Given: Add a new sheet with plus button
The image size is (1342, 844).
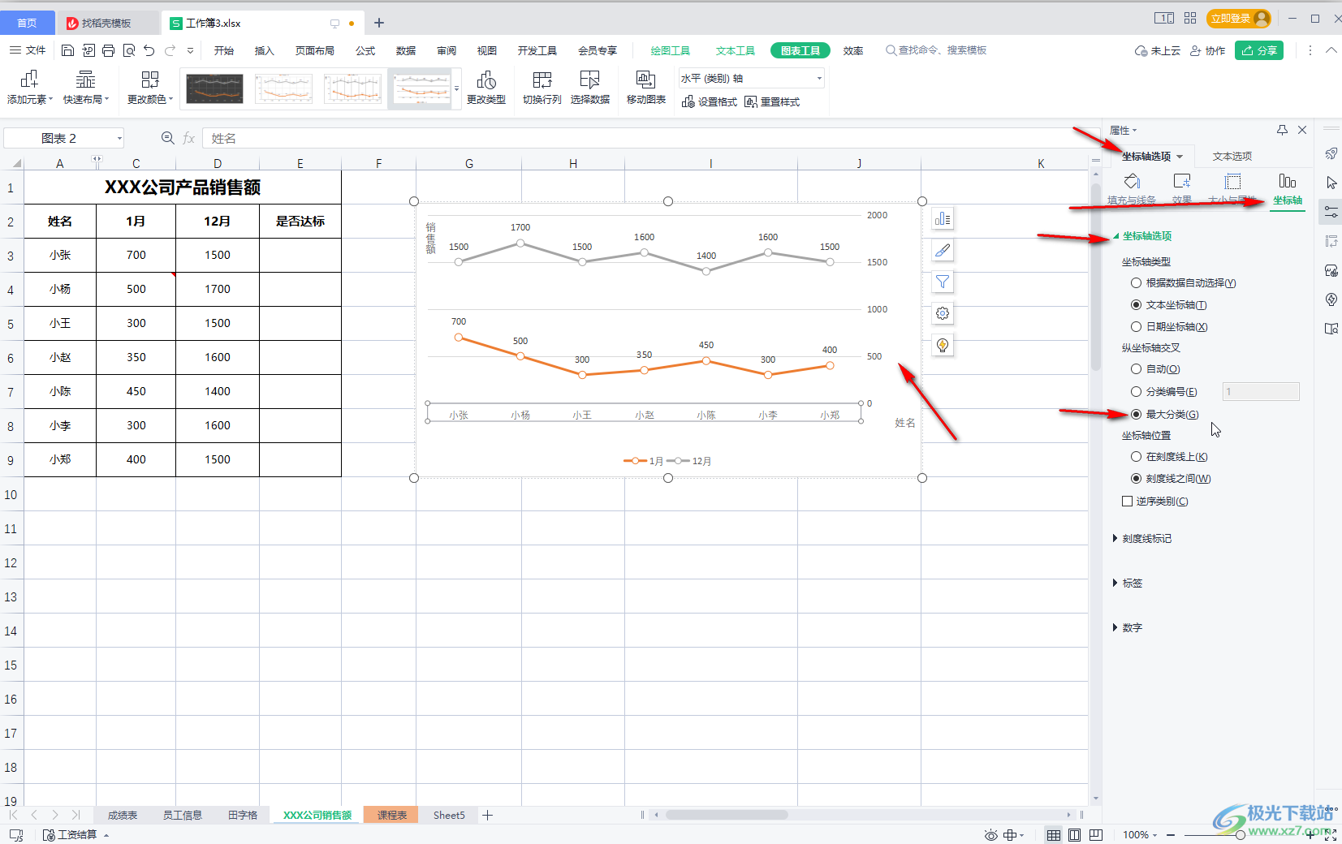Looking at the screenshot, I should point(487,815).
